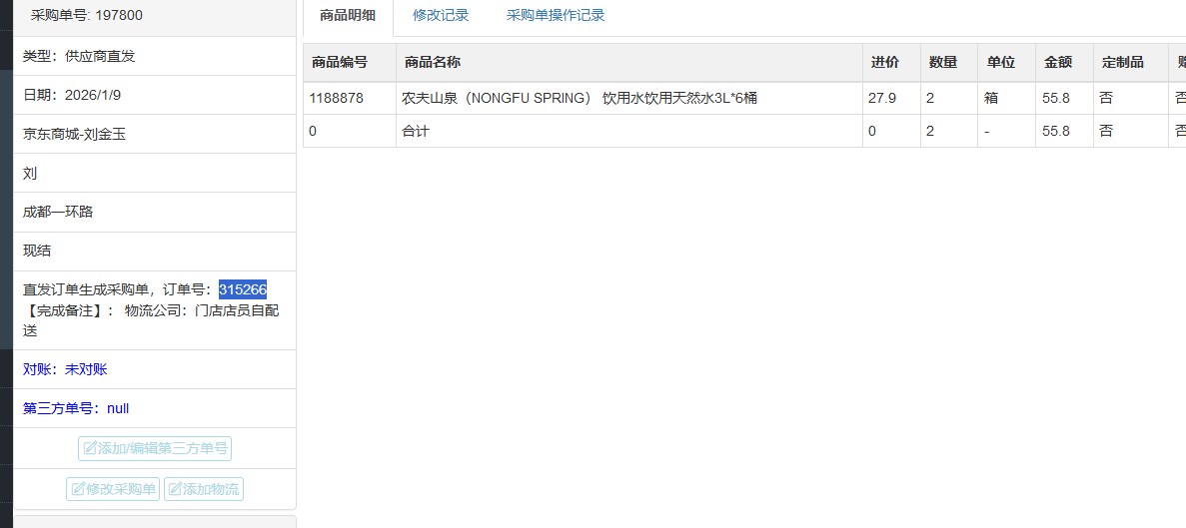Select product number 1188878 cell
1186x528 pixels.
tap(337, 98)
